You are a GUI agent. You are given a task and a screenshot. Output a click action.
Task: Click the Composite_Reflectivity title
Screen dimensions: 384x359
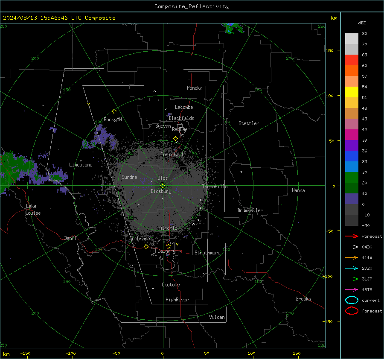point(192,6)
